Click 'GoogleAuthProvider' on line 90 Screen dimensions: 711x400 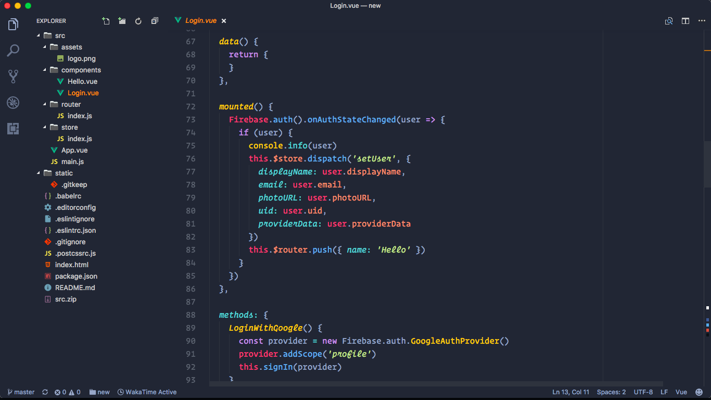point(454,341)
